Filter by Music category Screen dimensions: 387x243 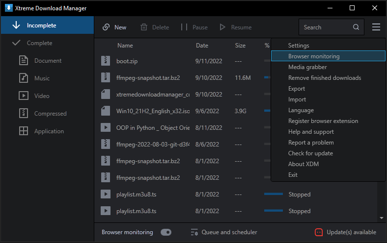coord(47,78)
